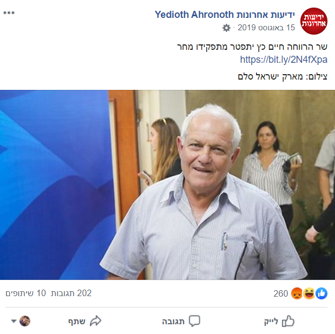Open the three-dot post options menu

click(9, 13)
